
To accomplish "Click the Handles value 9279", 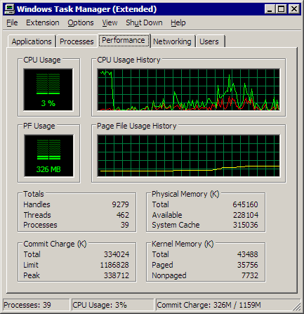I will pyautogui.click(x=120, y=204).
